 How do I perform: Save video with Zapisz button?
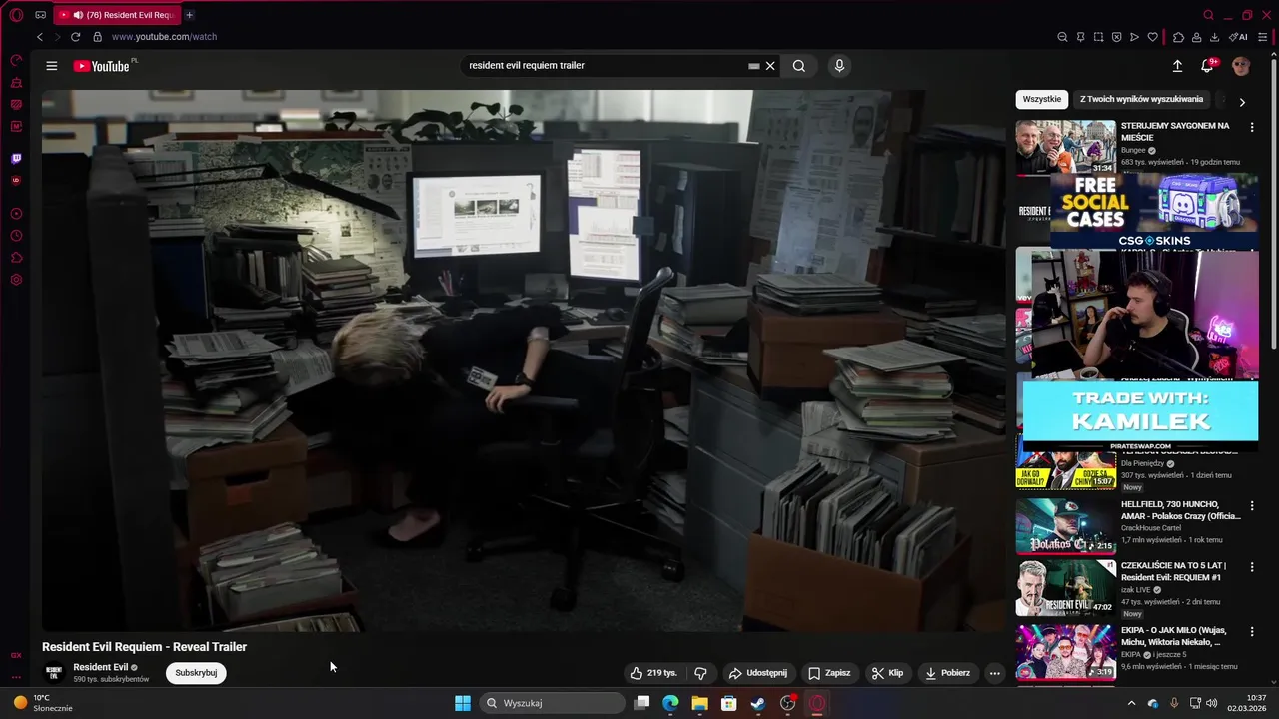click(x=830, y=673)
